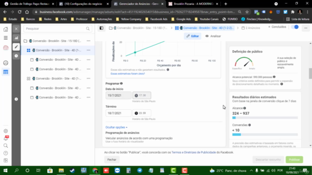Open the hamburger menu in left rail
The width and height of the screenshot is (312, 175).
pyautogui.click(x=6, y=38)
